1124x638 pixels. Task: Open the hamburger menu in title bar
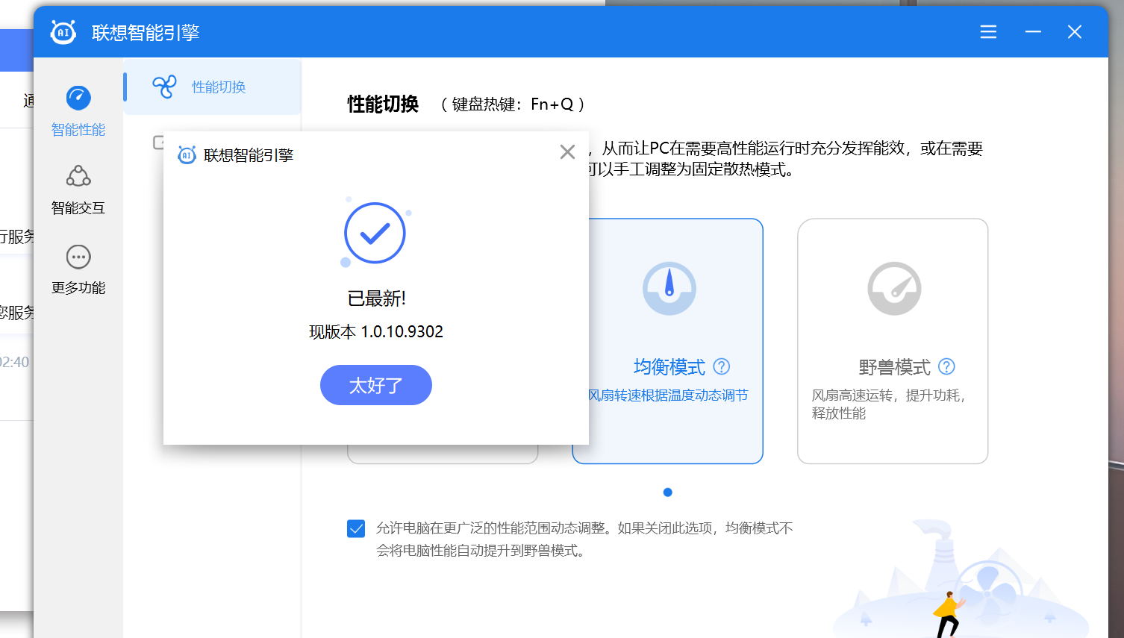click(x=988, y=32)
